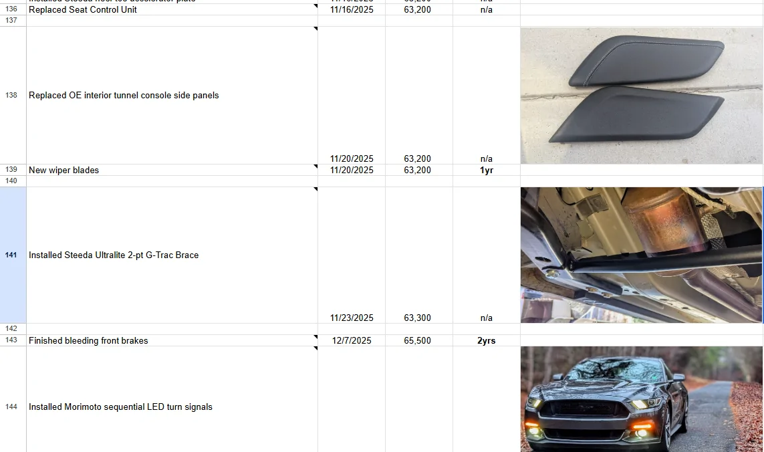The width and height of the screenshot is (764, 452).
Task: Click note indicator on Seat Control Unit cell
Action: click(x=315, y=6)
